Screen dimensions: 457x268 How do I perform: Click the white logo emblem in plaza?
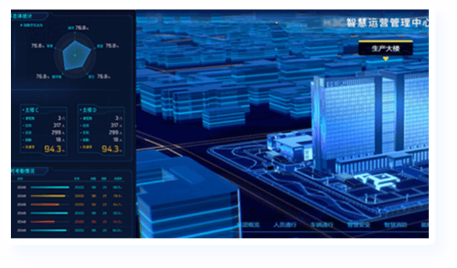coord(376,180)
